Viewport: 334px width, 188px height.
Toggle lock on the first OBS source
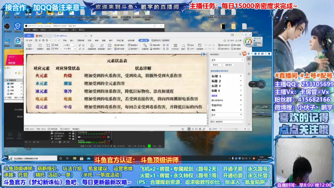[73, 133]
